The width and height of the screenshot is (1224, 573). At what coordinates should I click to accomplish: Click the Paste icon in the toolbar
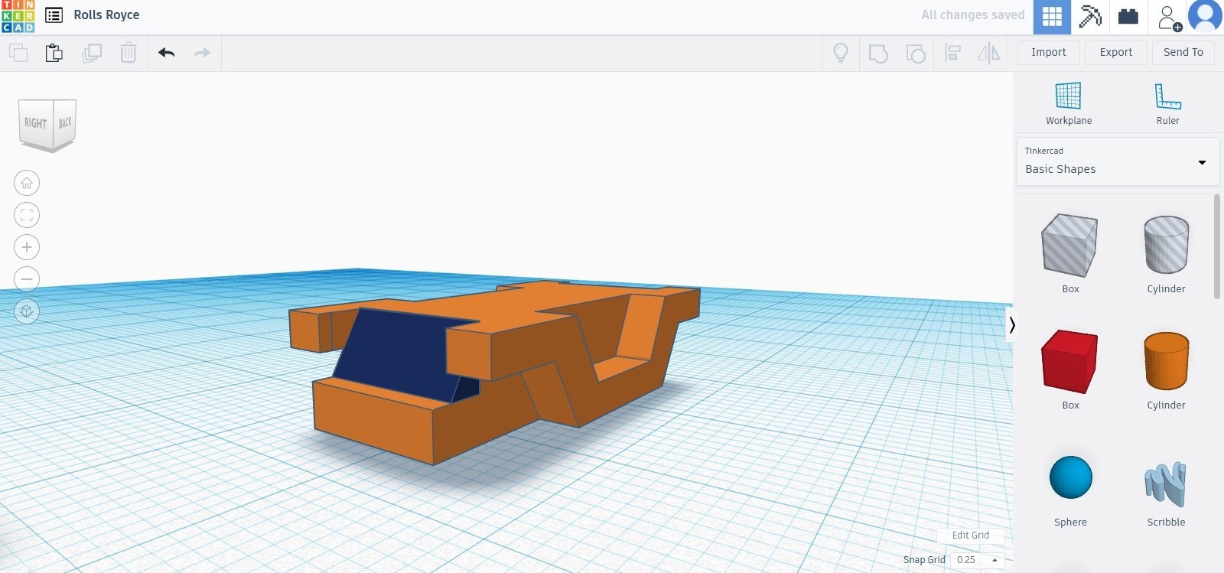coord(54,53)
